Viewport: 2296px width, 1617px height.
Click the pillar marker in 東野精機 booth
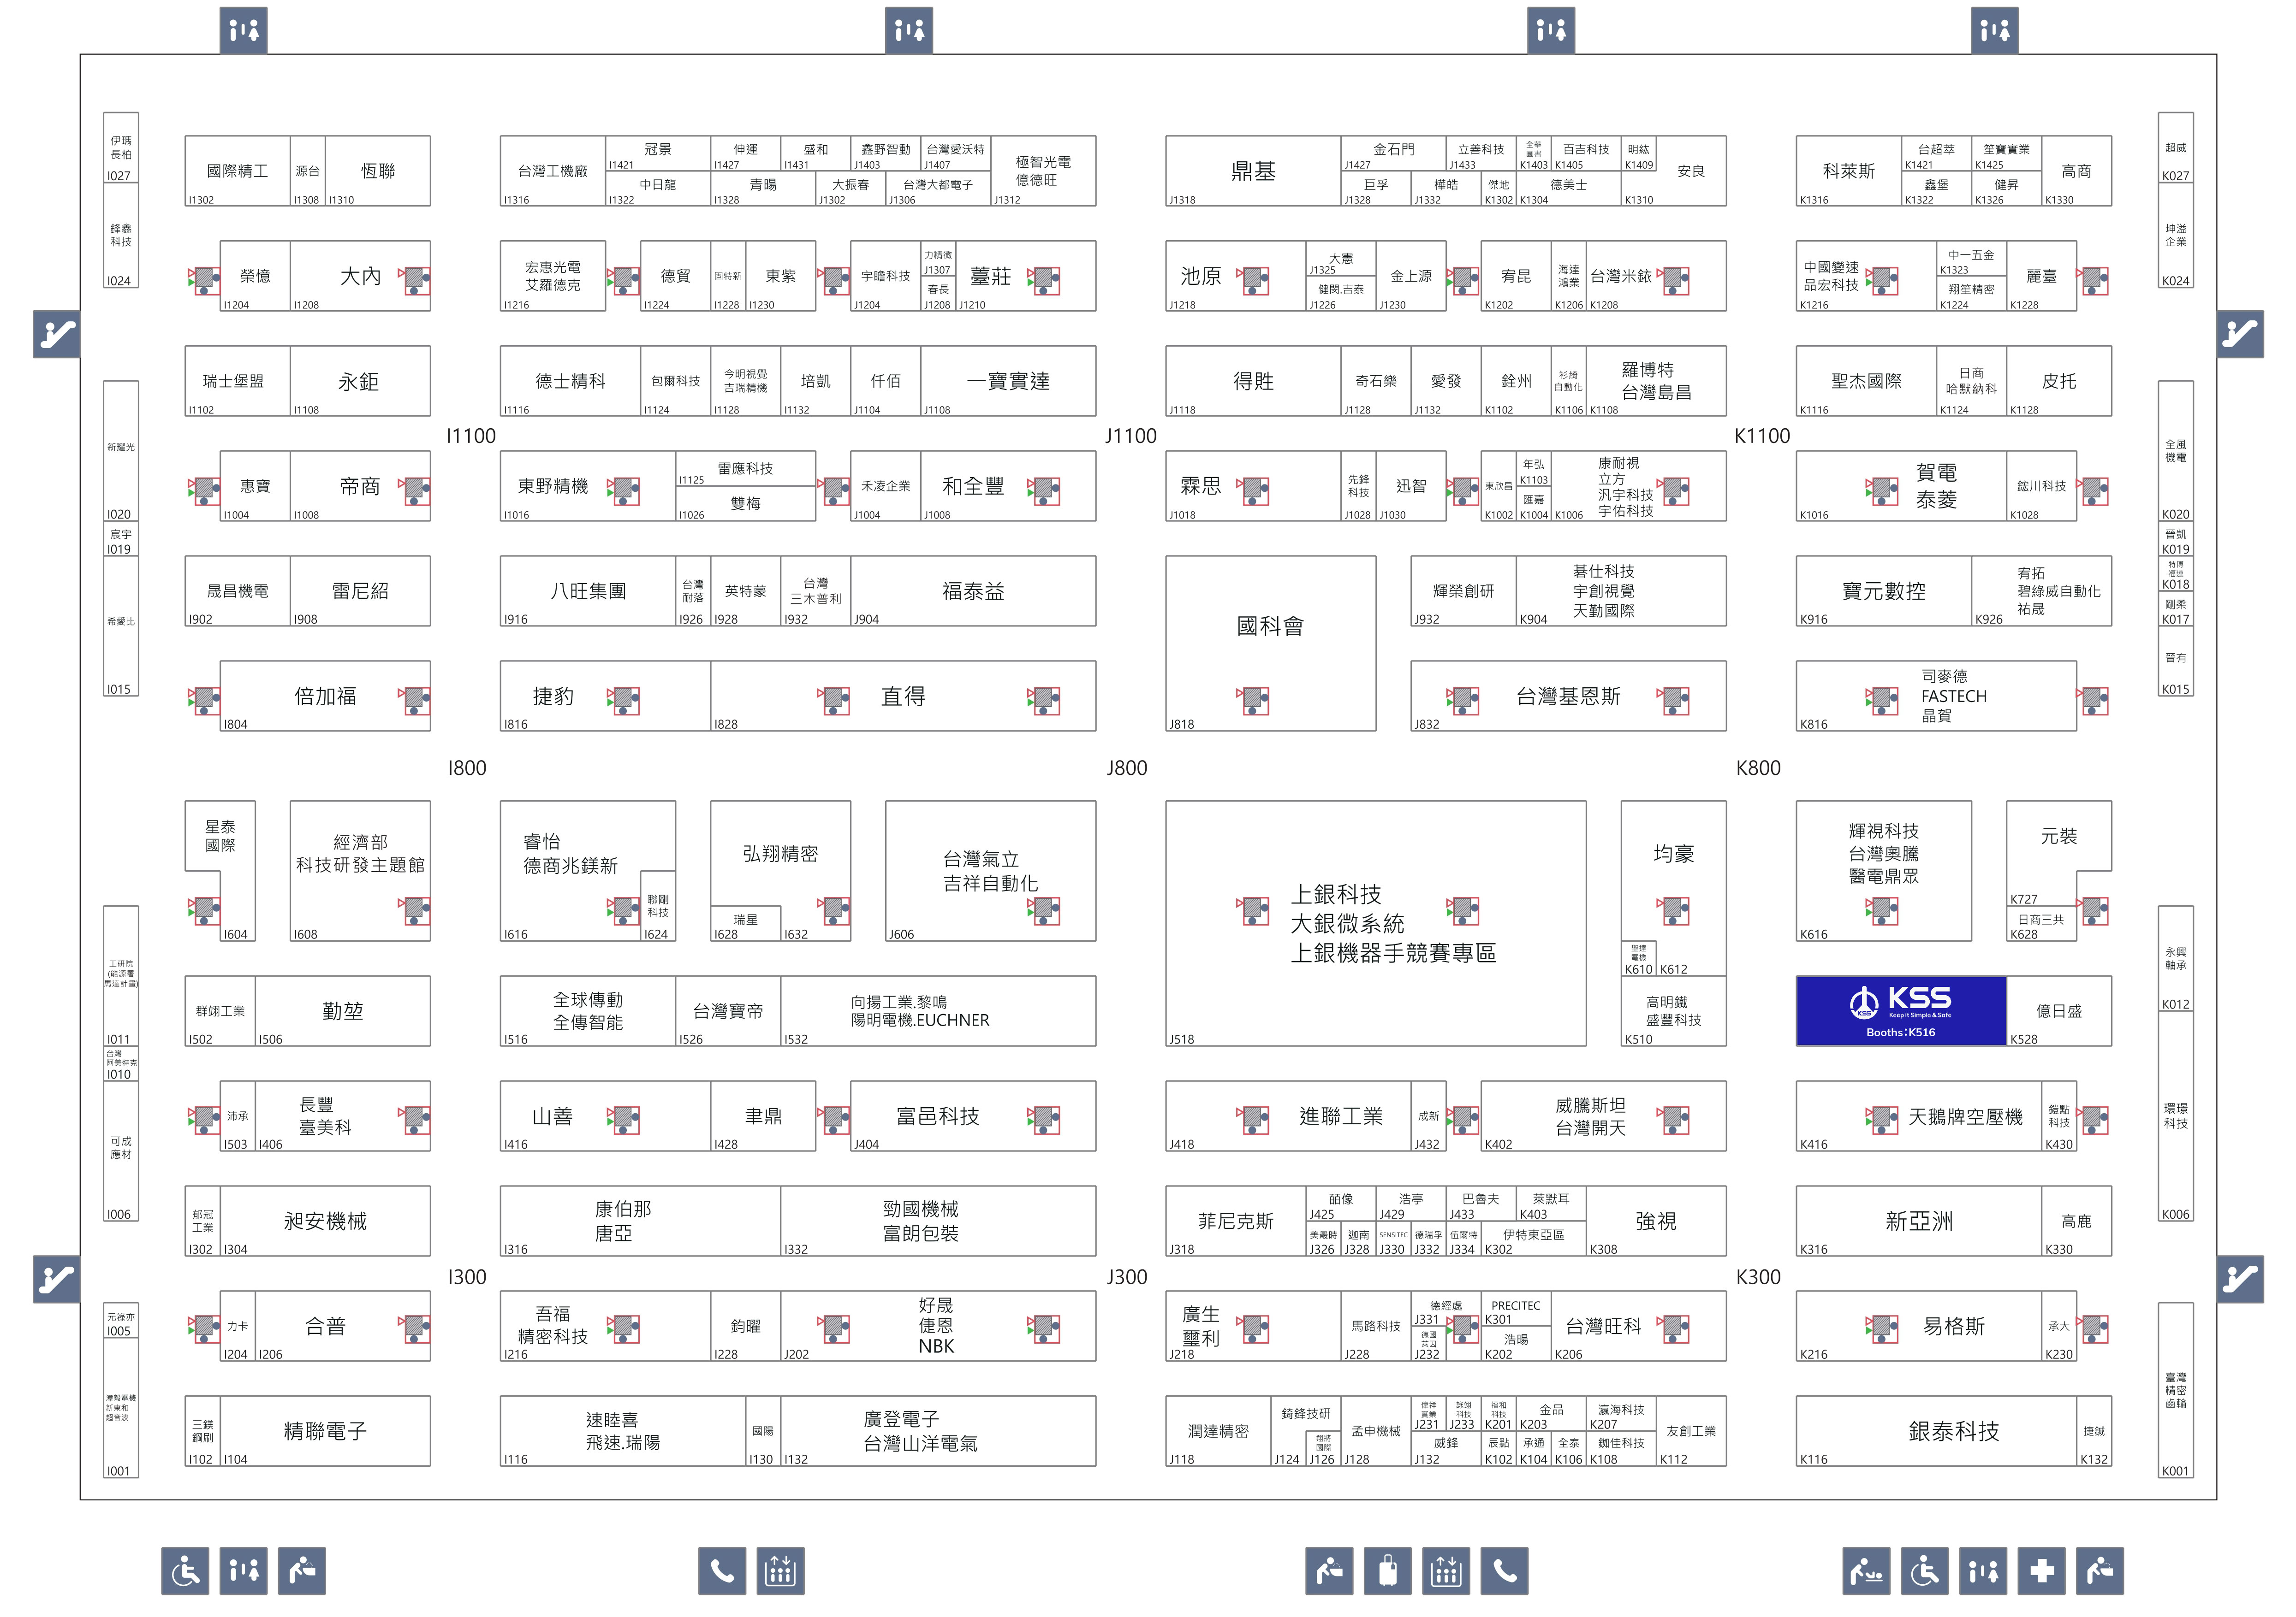coord(624,491)
